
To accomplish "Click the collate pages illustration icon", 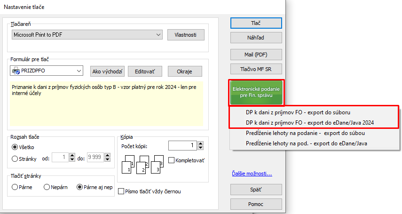I will click(142, 164).
